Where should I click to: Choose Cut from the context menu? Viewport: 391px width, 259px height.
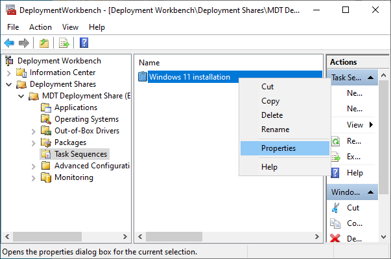pyautogui.click(x=285, y=86)
